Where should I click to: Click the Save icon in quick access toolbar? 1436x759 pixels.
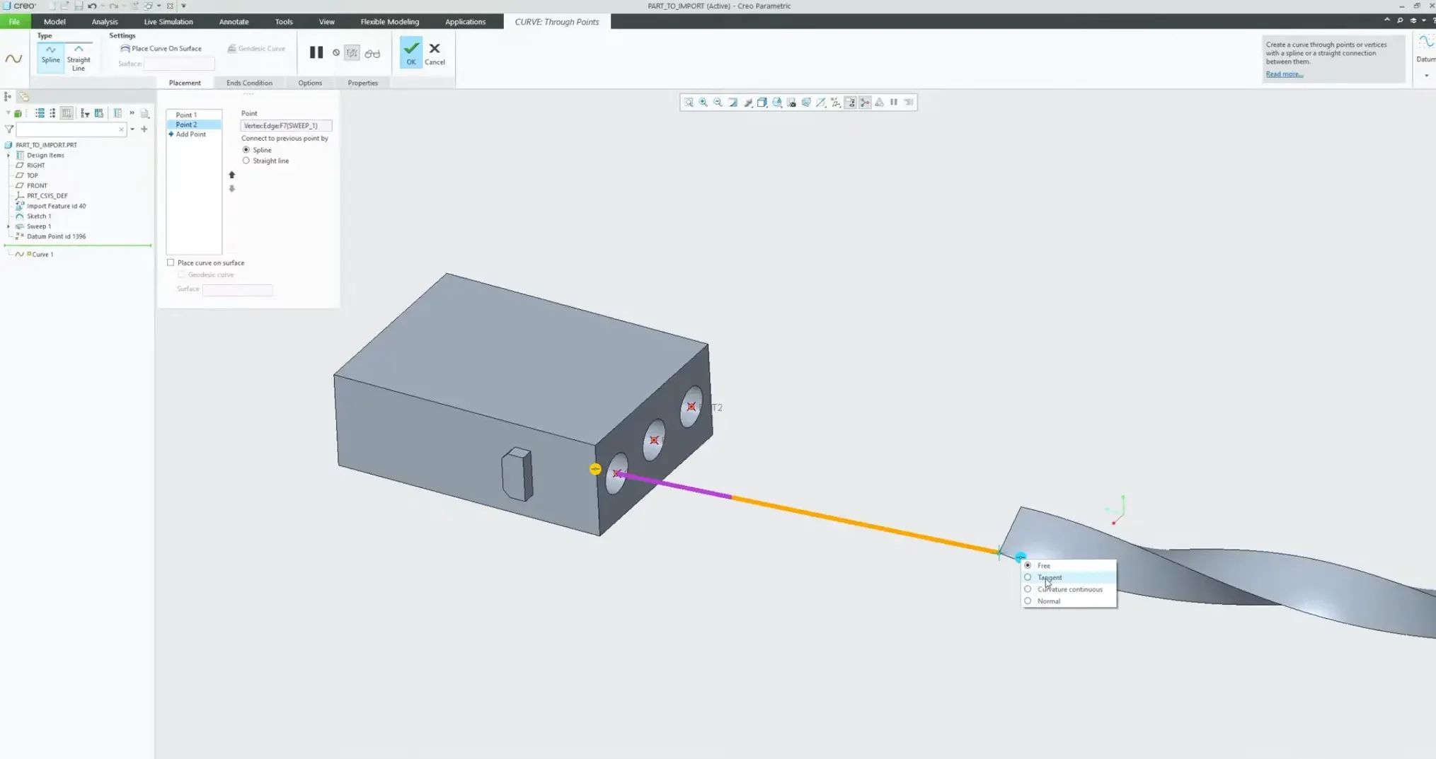click(79, 6)
